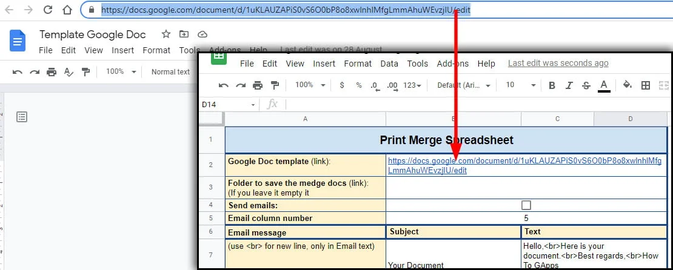This screenshot has height=270, width=673.
Task: Open File menu in Sheets
Action: point(247,64)
